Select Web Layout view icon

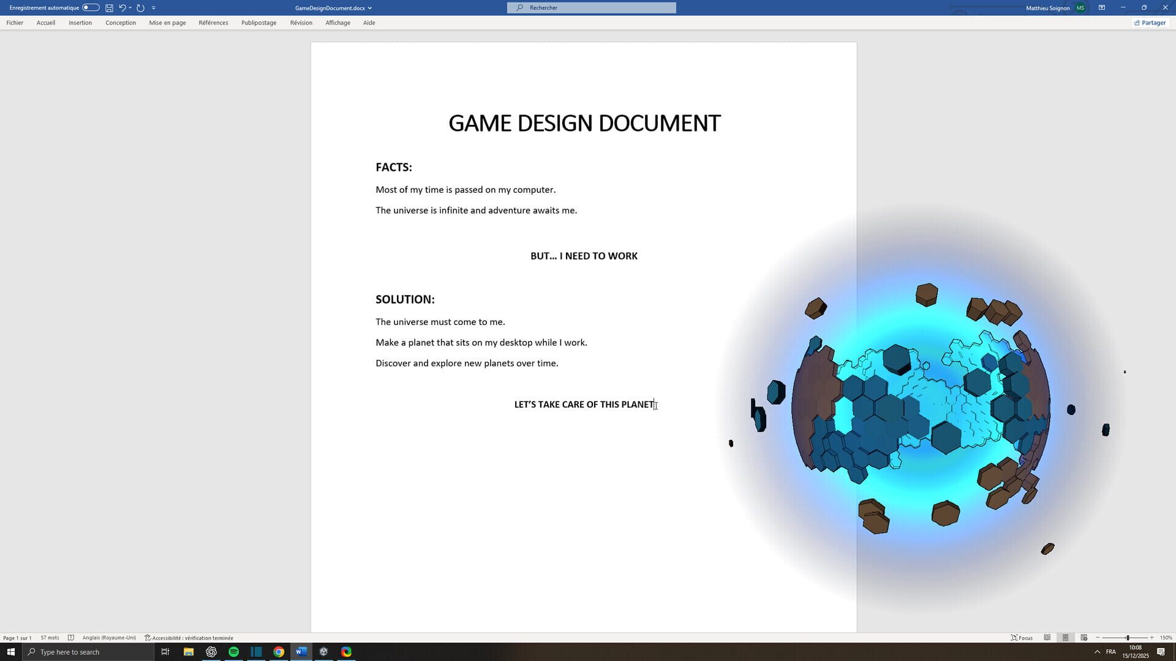[1084, 638]
